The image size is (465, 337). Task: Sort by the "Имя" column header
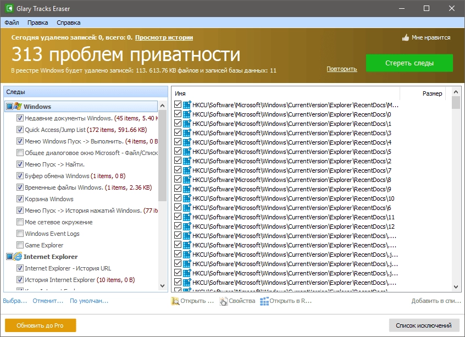pos(286,93)
